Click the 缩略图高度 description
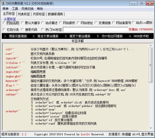Image resolution: width=155 pixels, height=138 pixels. point(38,76)
